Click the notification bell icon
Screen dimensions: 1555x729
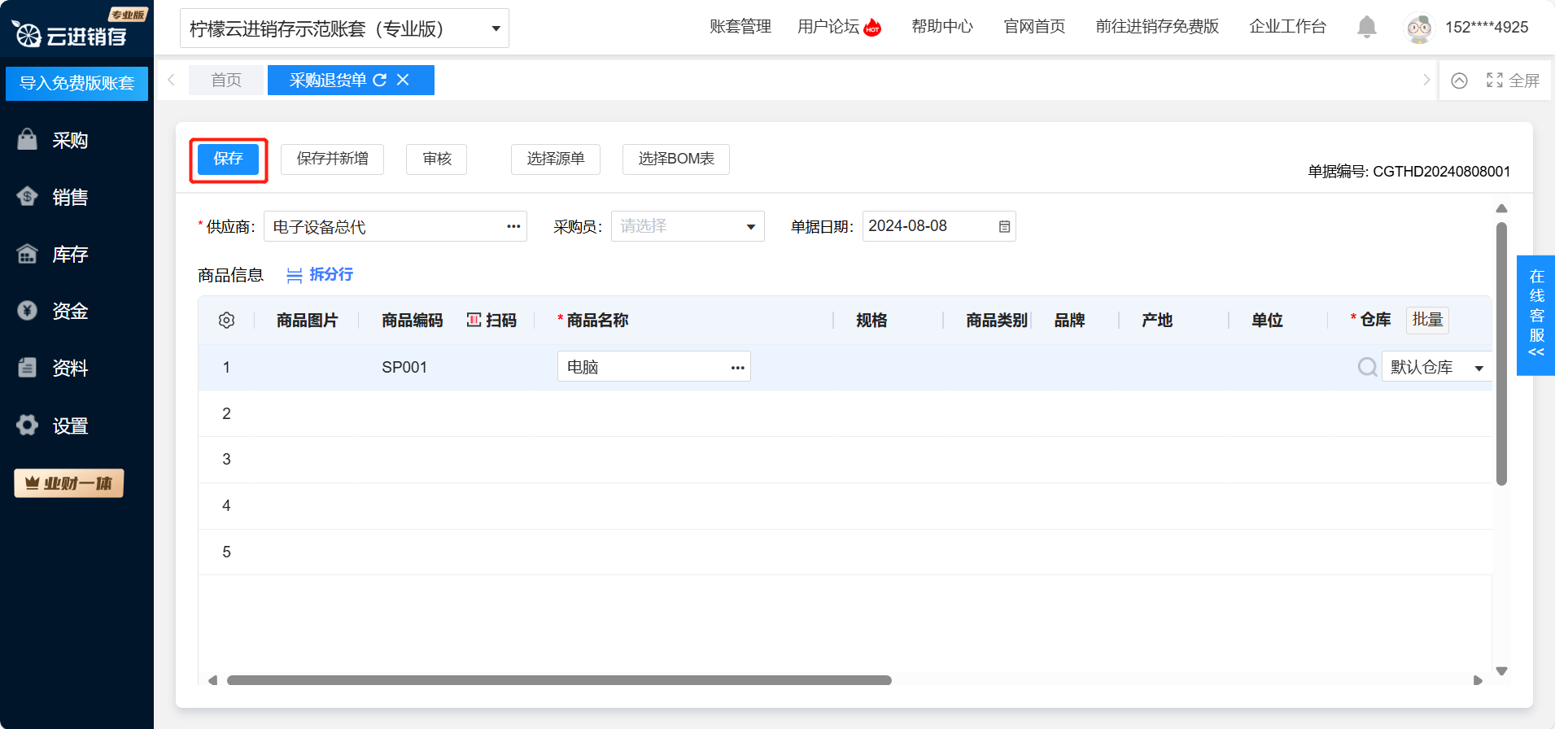(1367, 27)
